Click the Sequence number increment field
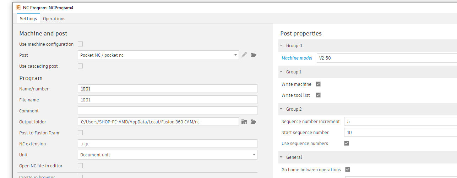Image resolution: width=457 pixels, height=178 pixels. point(401,121)
